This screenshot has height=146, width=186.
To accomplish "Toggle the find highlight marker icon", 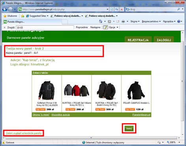I will [105, 27].
